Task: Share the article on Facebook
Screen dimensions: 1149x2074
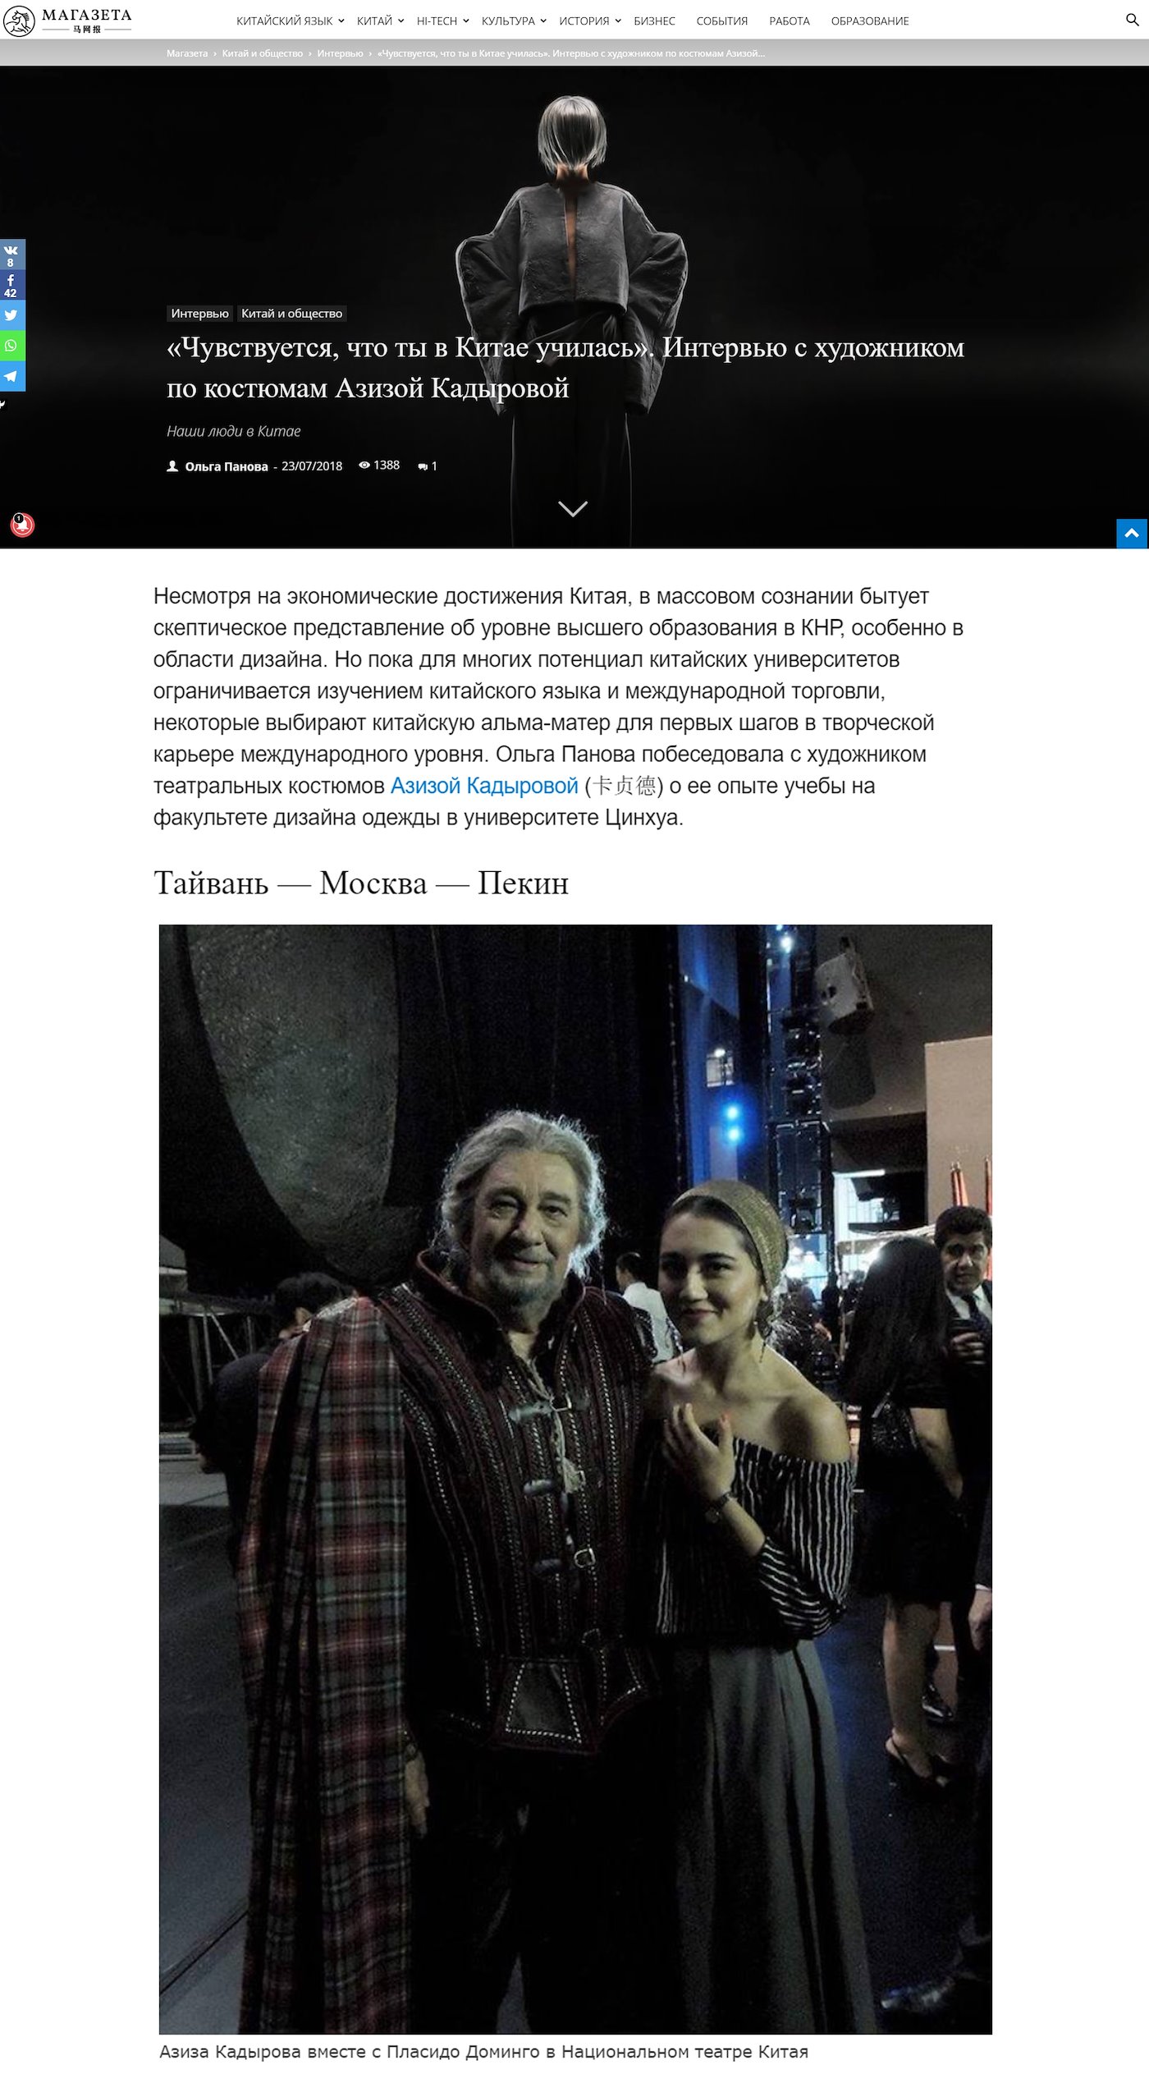Action: point(11,285)
